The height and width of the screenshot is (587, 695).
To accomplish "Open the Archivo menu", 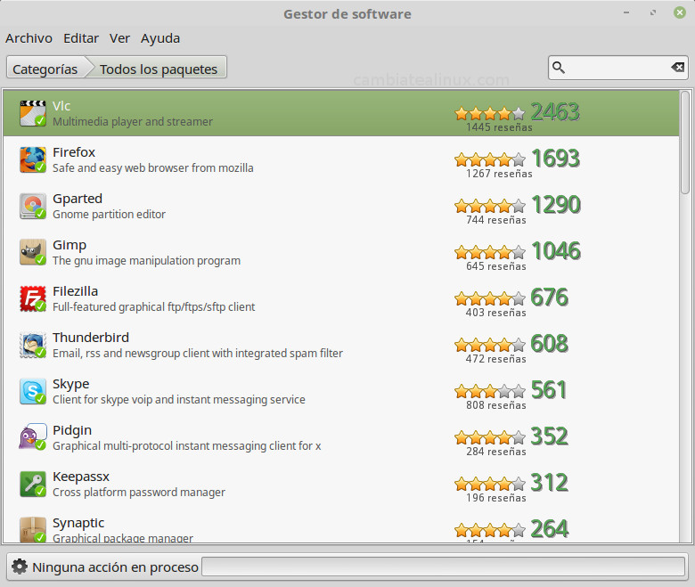I will [x=29, y=38].
